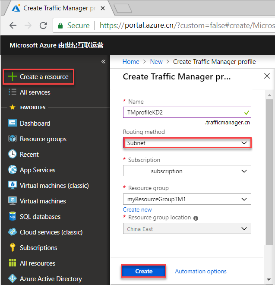Reload the page with refresh icon
The height and width of the screenshot is (285, 275).
point(43,25)
